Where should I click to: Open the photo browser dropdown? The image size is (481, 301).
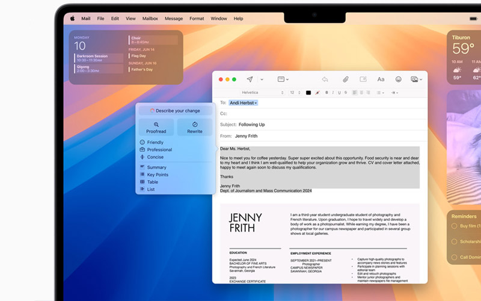(416, 79)
